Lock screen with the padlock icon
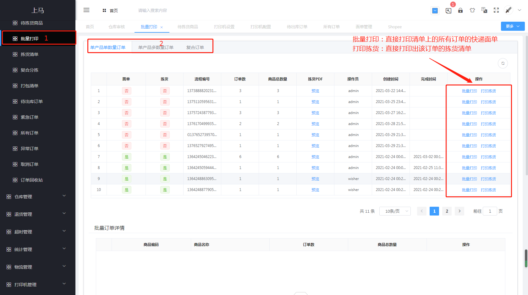This screenshot has width=528, height=295. coord(460,10)
